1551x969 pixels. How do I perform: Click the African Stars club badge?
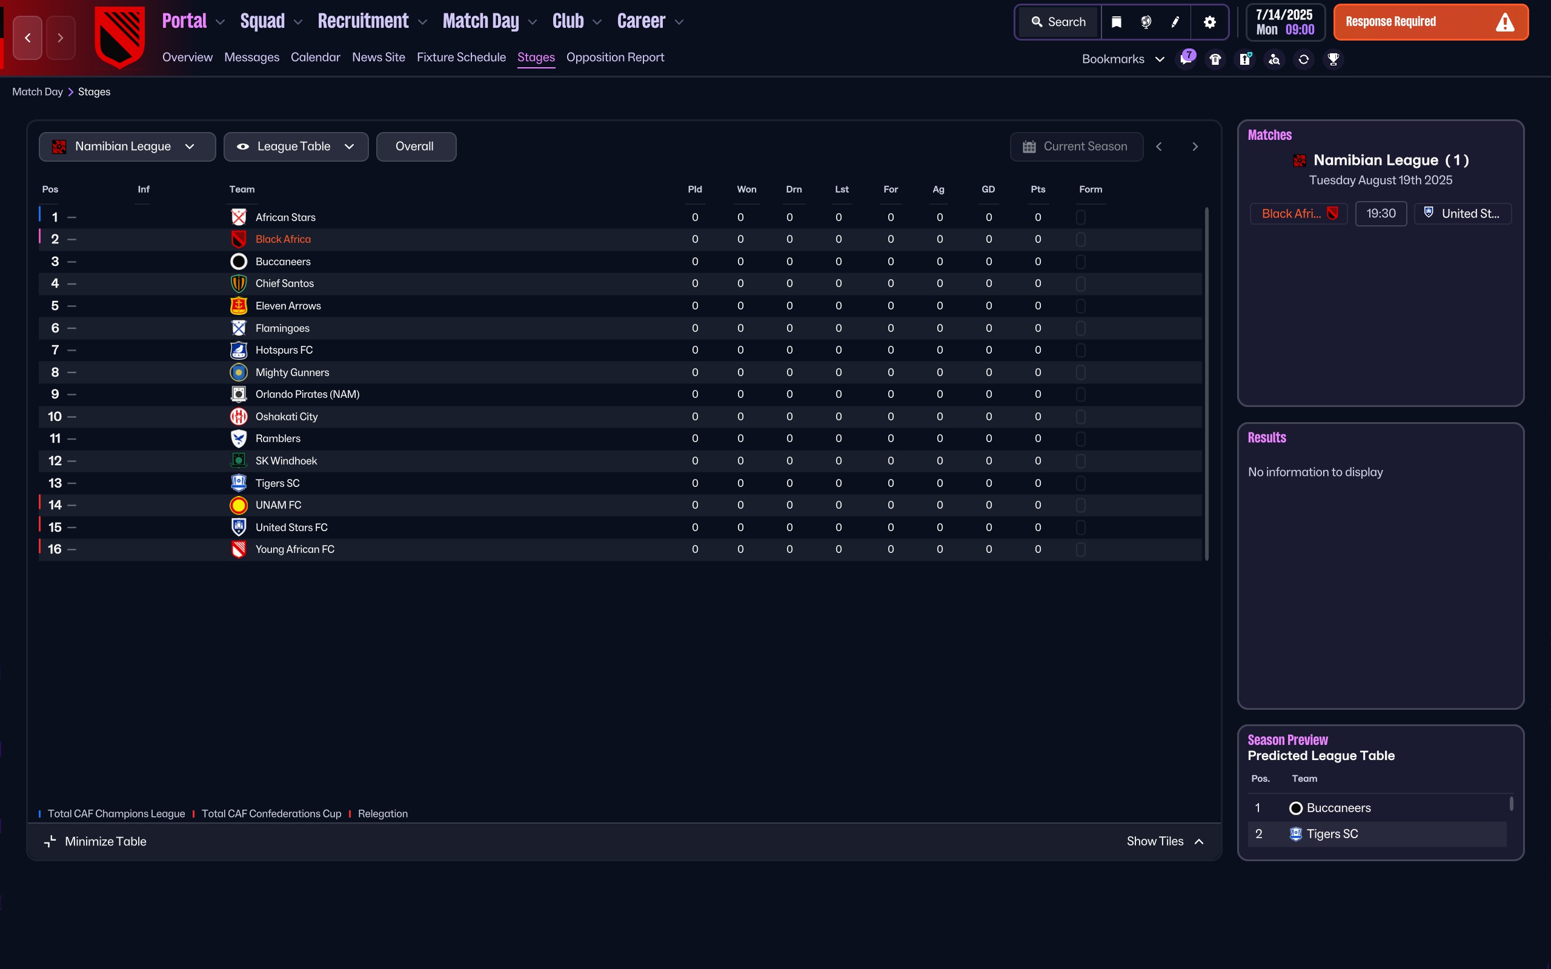click(239, 217)
